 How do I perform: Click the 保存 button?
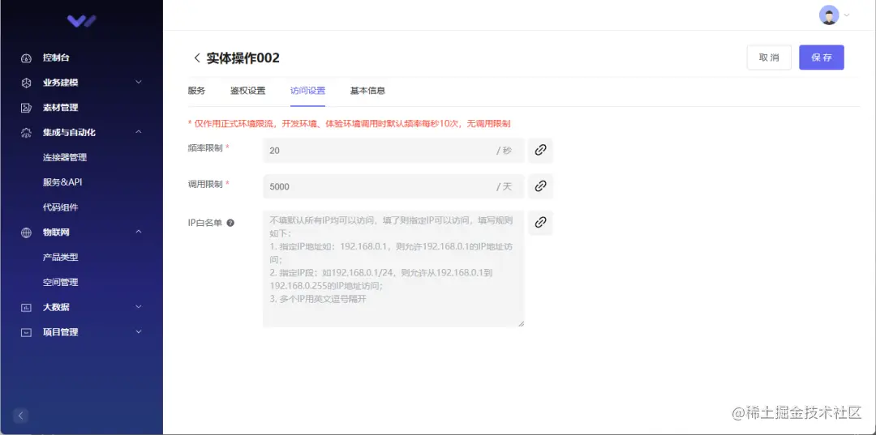click(822, 58)
